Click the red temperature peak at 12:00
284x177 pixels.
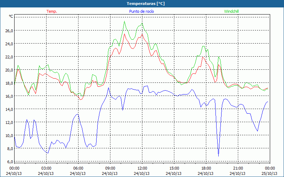pyautogui.click(x=142, y=34)
